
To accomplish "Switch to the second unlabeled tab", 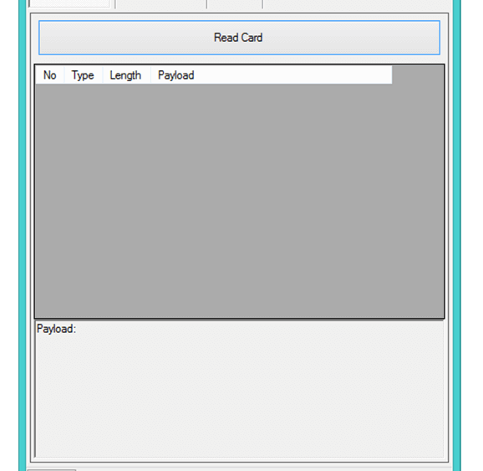I will coord(160,3).
